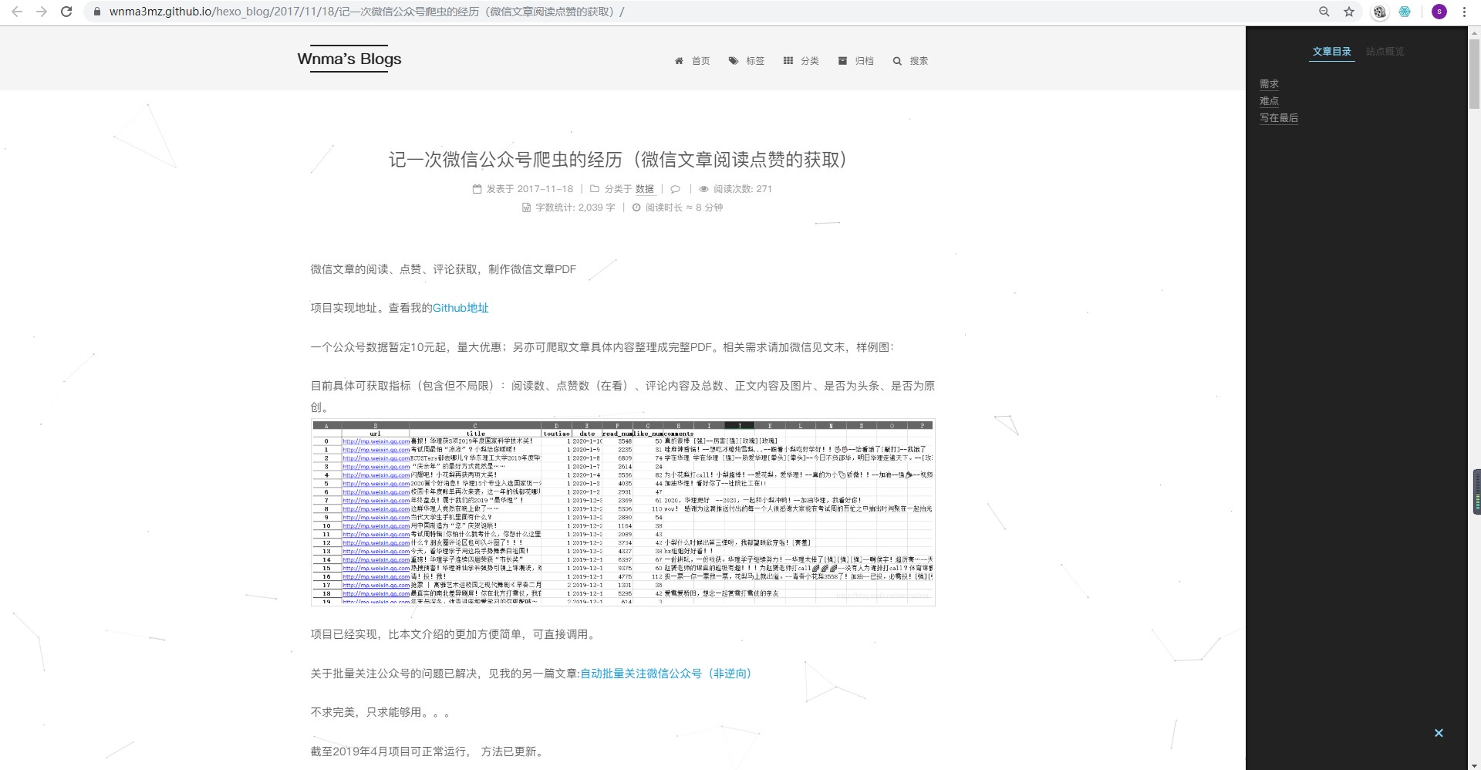Click the clock icon before 阅读时长
This screenshot has width=1481, height=770.
[x=636, y=208]
